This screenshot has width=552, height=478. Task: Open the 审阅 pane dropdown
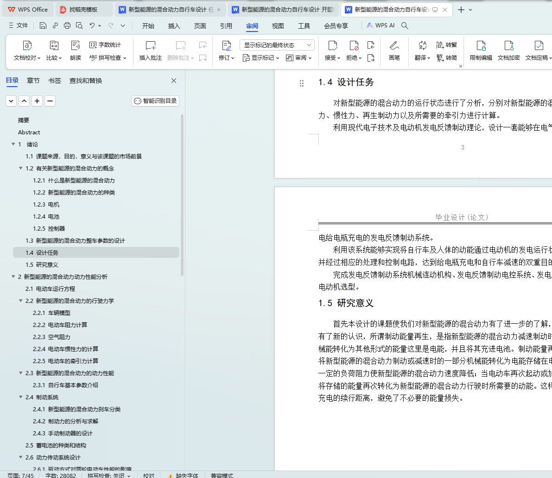pos(299,58)
